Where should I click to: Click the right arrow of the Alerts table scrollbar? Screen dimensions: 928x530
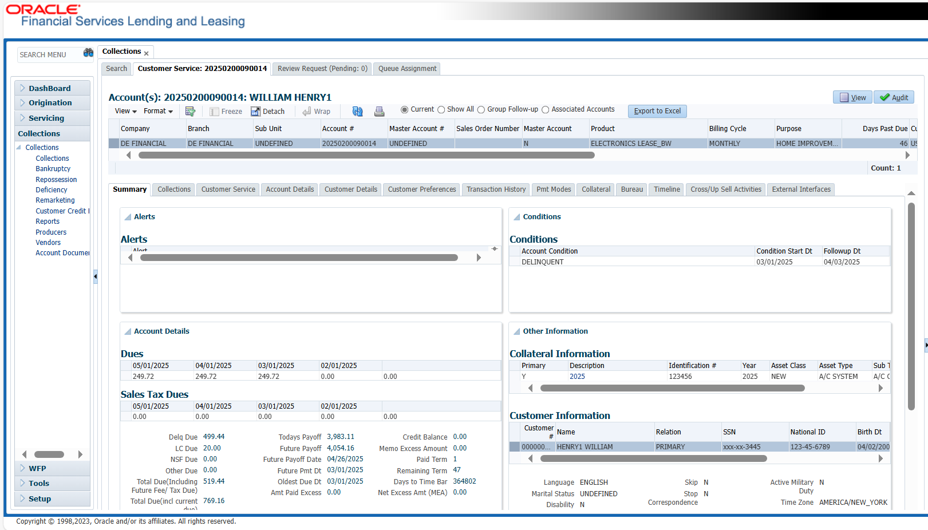pyautogui.click(x=479, y=258)
